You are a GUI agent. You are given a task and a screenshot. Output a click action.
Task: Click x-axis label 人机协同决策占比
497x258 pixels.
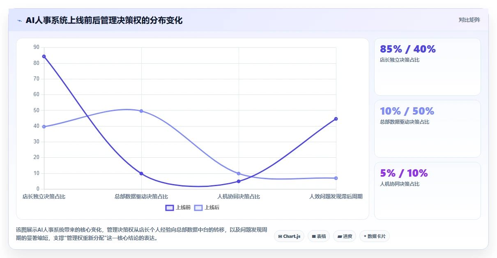239,197
